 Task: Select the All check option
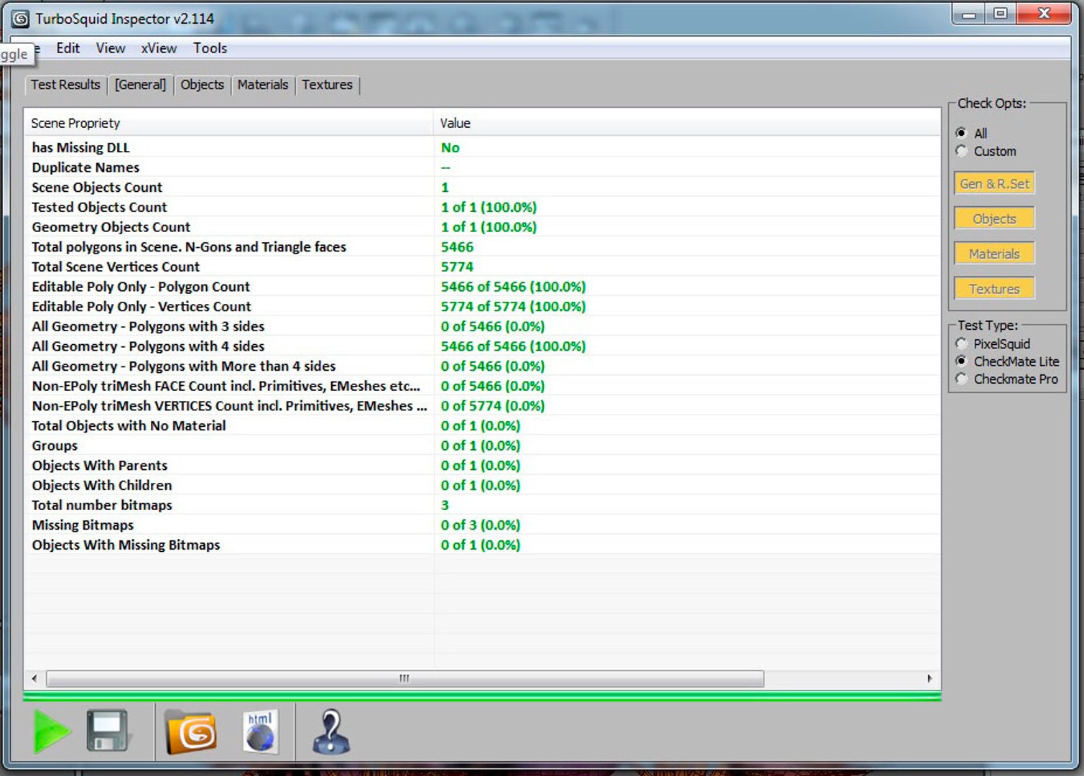coord(972,133)
